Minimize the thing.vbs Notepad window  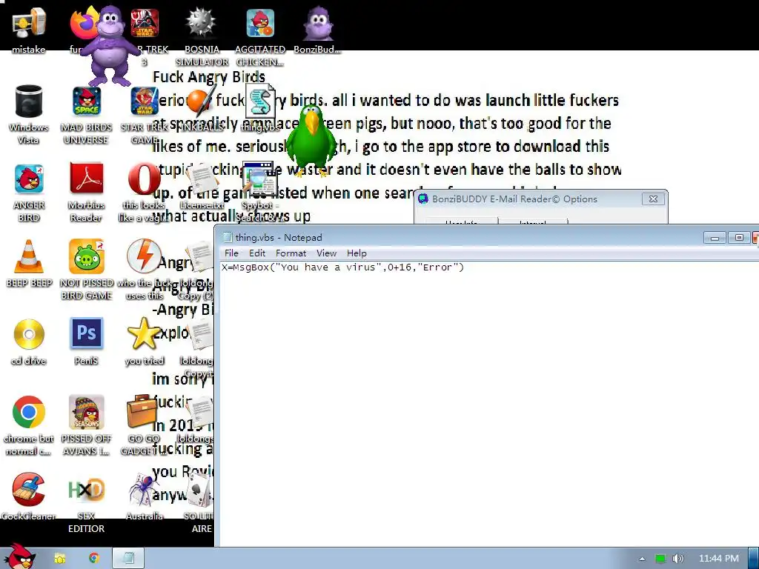pyautogui.click(x=715, y=238)
